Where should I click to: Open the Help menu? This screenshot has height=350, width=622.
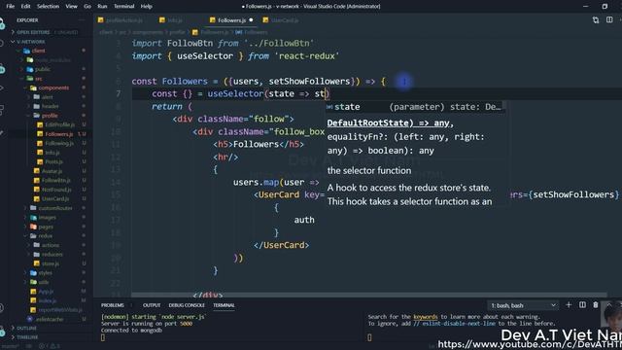147,7
